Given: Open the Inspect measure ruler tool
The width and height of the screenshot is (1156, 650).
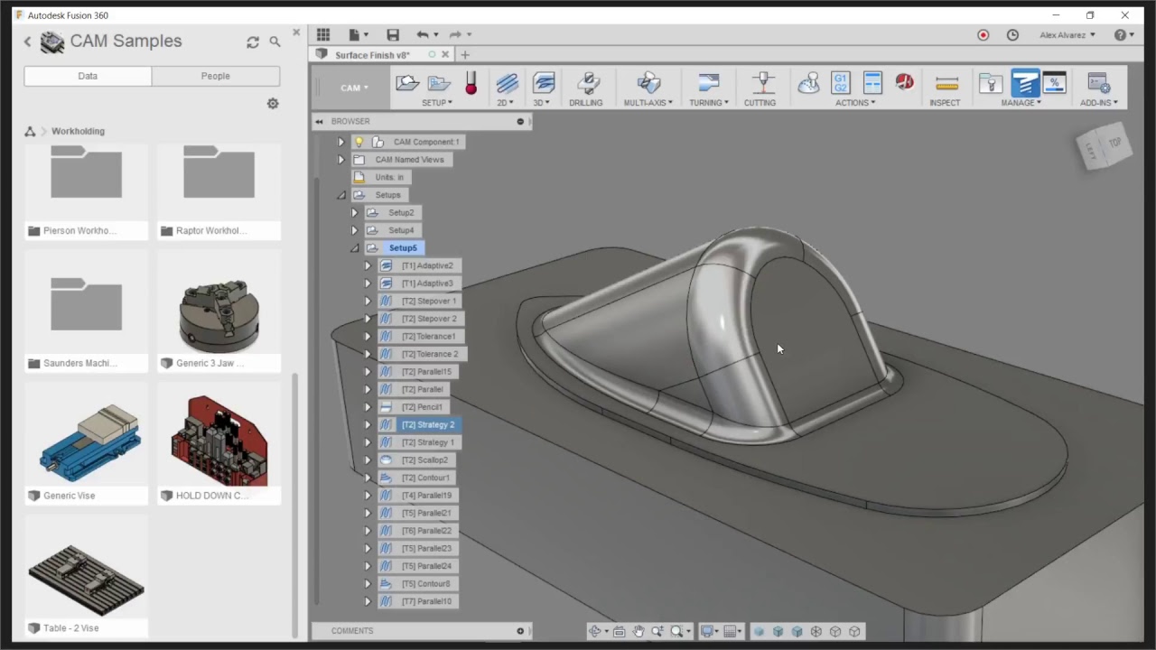Looking at the screenshot, I should [946, 84].
